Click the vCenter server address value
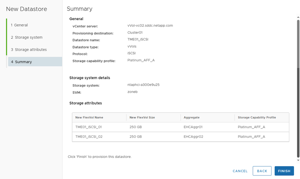 [150, 26]
